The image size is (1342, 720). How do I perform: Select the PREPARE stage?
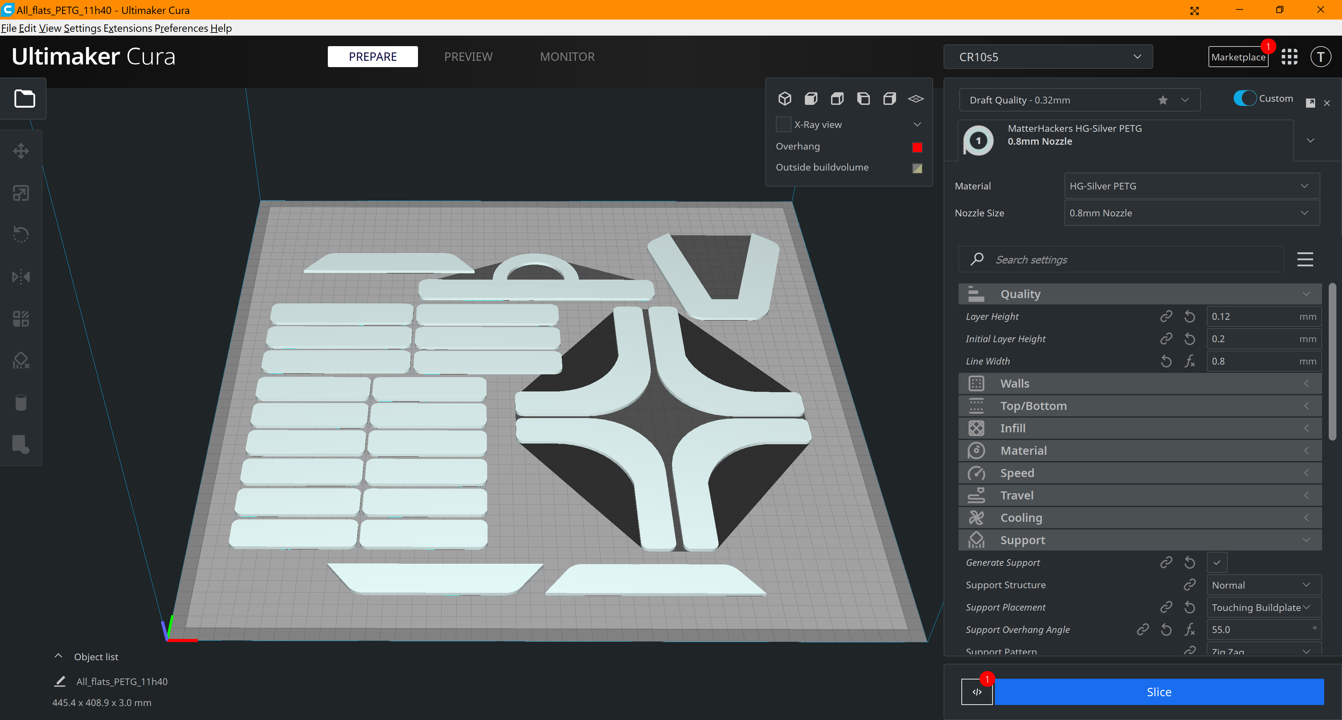point(373,57)
